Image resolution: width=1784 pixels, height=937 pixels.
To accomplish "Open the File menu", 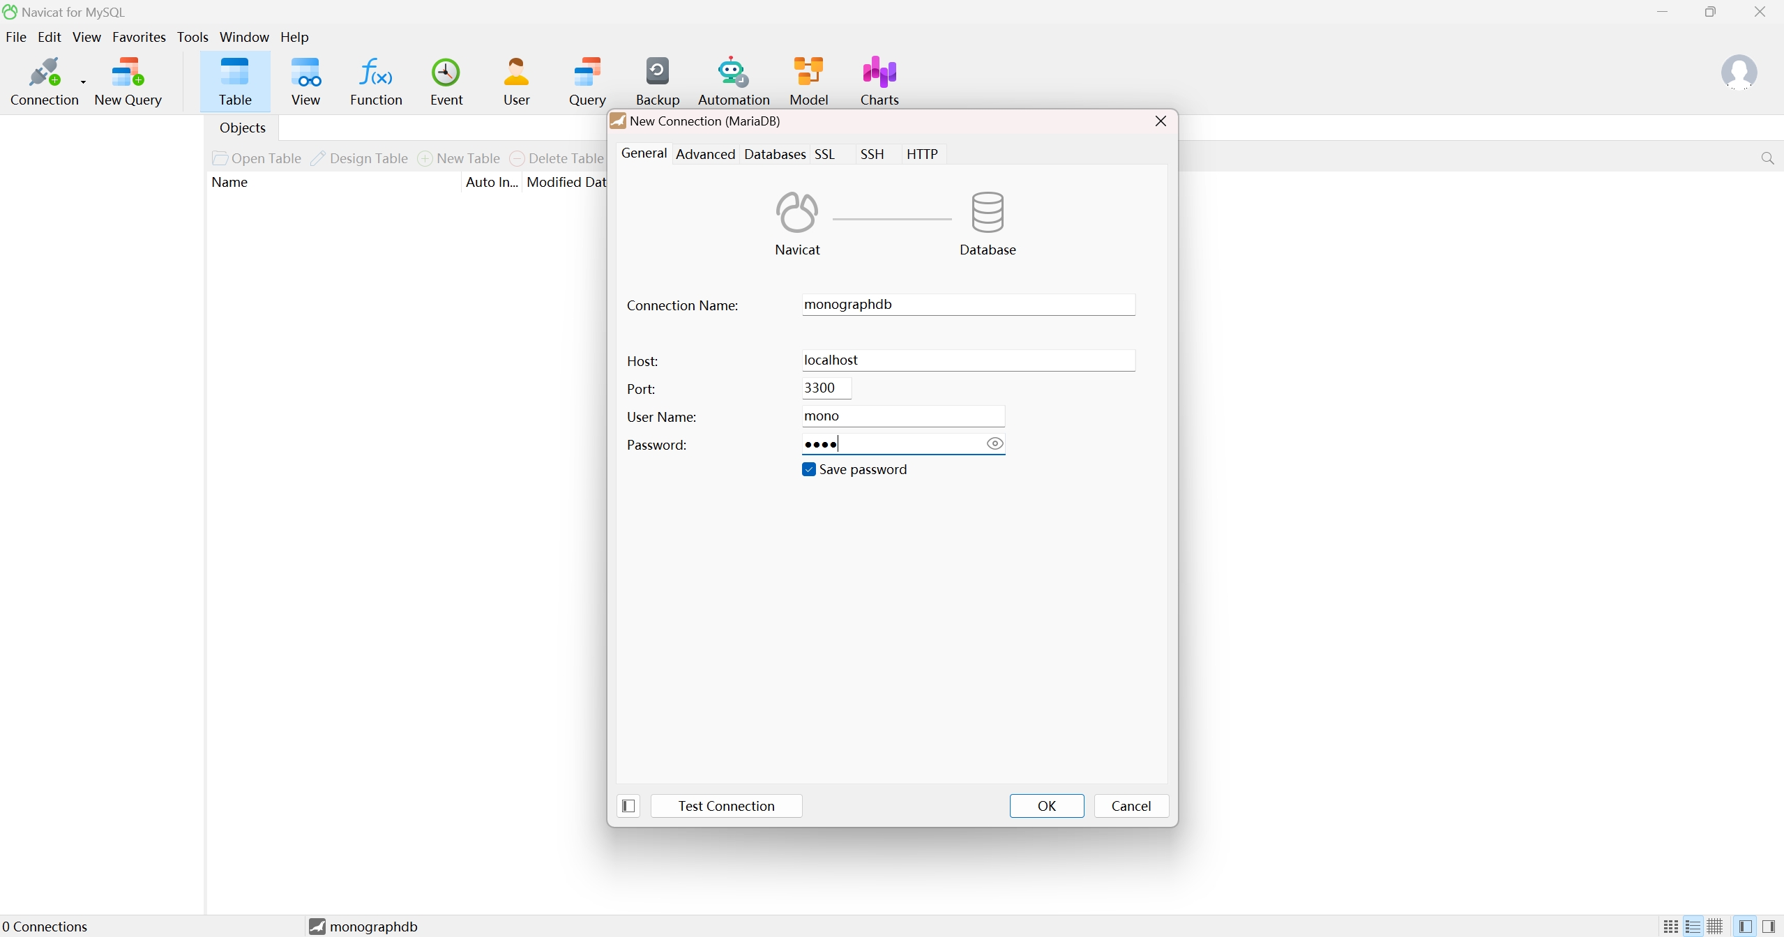I will coord(16,37).
